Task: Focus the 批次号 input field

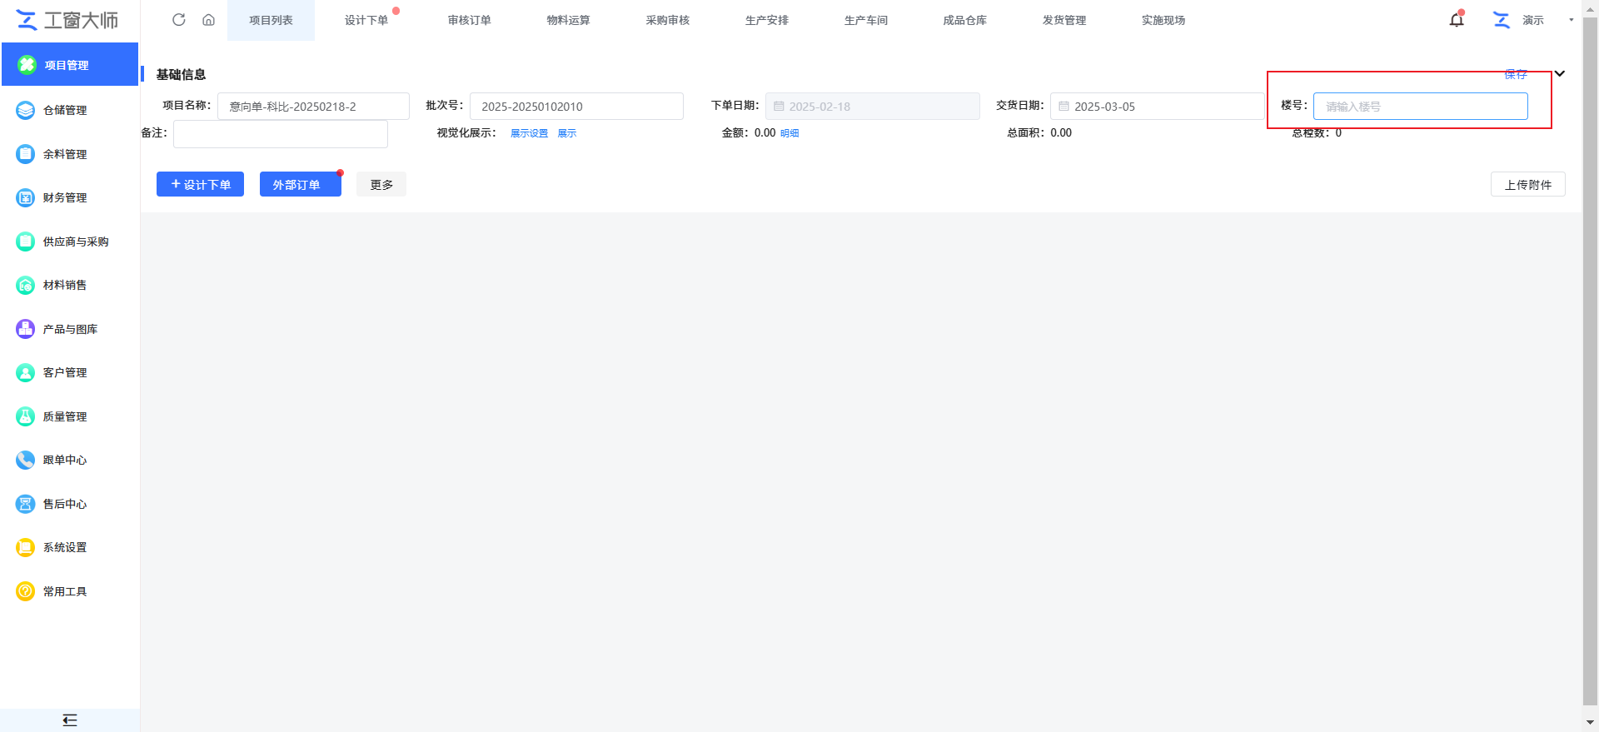Action: [576, 107]
